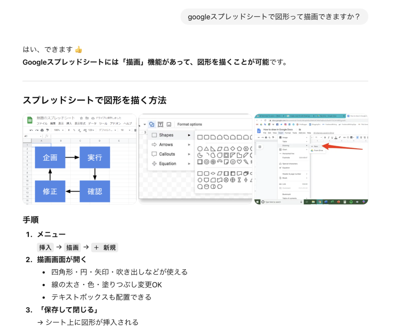398x336 pixels.
Task: Pick the smiley face shape
Action: [233, 162]
